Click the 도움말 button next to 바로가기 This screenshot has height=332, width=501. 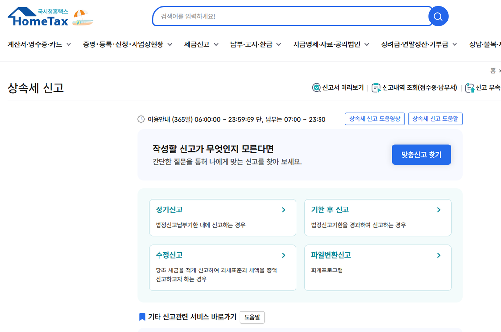[x=252, y=317]
